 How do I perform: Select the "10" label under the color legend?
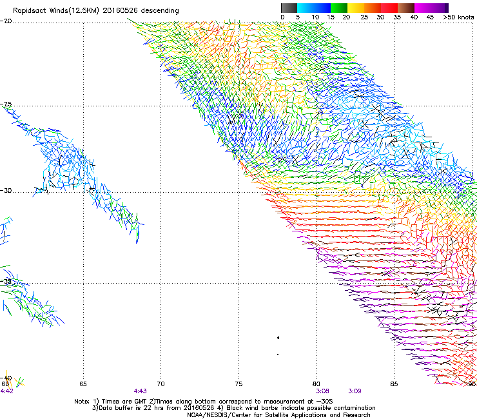pos(315,17)
